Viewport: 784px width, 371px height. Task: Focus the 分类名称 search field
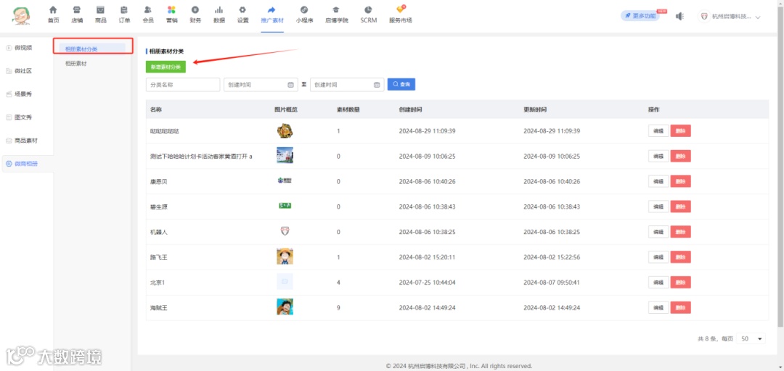pyautogui.click(x=183, y=85)
